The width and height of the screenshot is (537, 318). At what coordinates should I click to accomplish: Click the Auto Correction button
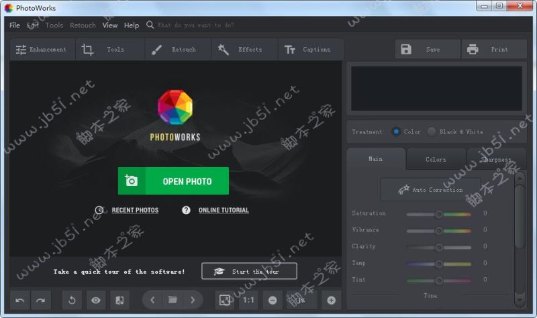point(431,189)
